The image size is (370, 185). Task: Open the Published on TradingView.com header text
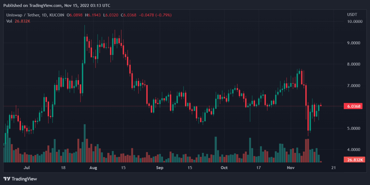pos(56,6)
